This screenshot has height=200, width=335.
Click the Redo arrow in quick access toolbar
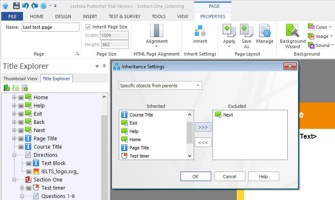(35, 6)
